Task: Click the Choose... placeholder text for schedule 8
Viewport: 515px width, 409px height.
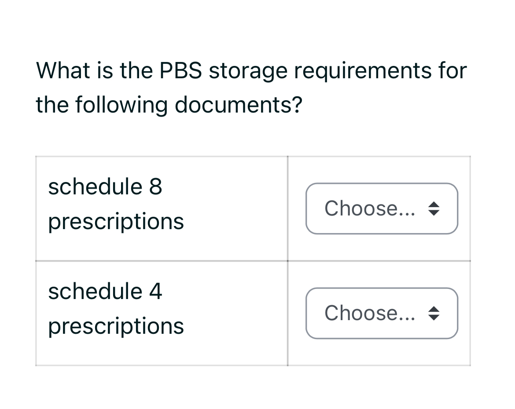Action: pyautogui.click(x=369, y=208)
